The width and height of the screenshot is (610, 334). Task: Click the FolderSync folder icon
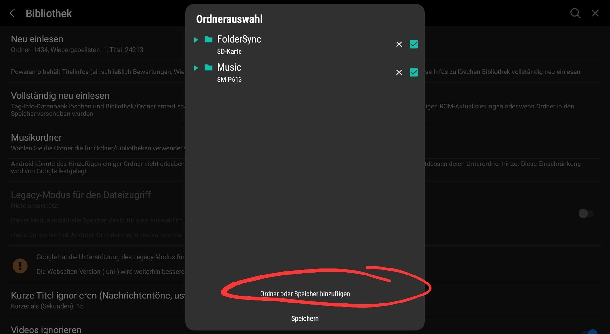[208, 39]
